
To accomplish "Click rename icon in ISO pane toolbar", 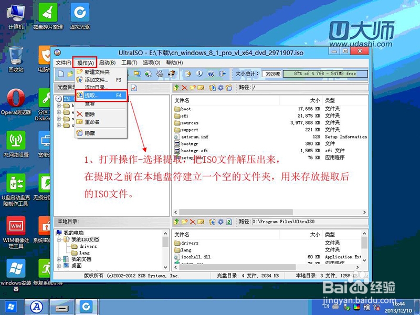I will [201, 88].
